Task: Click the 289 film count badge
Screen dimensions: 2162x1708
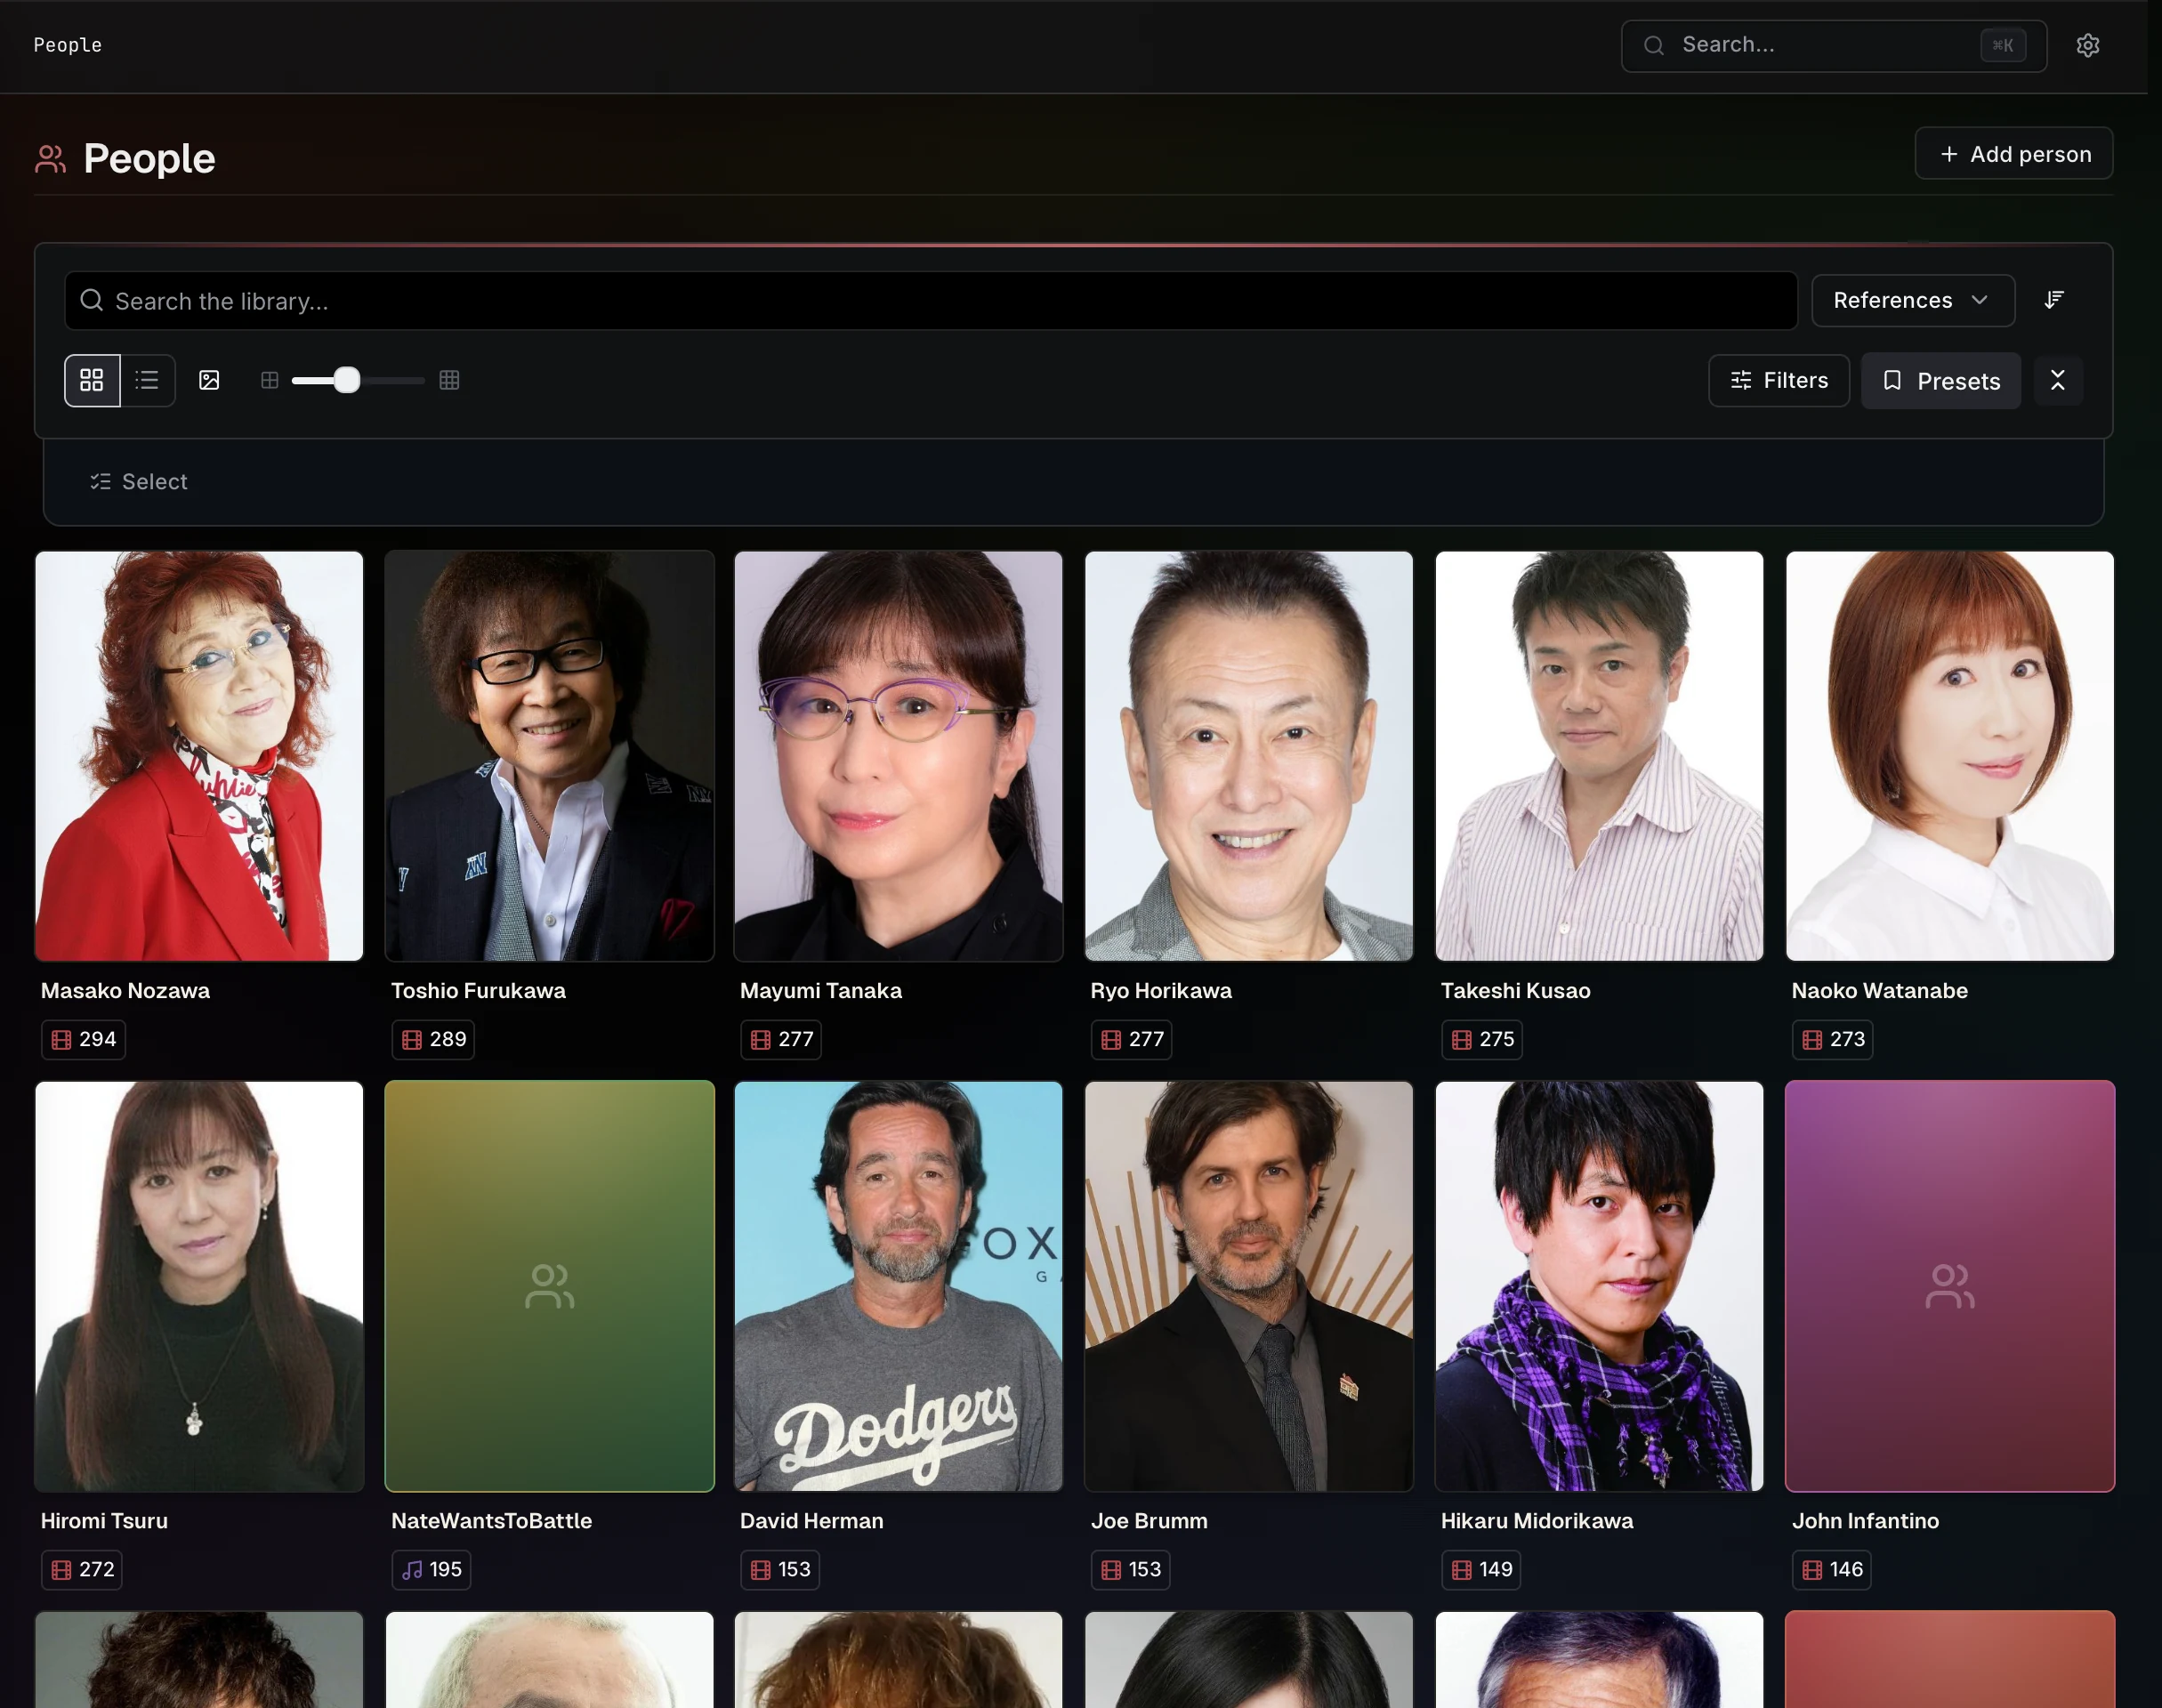Action: [x=433, y=1039]
